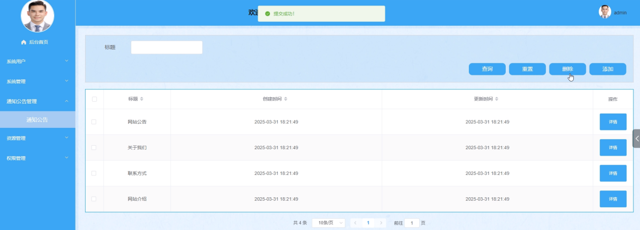This screenshot has width=640, height=230.
Task: Click the home icon beside 后台首页
Action: [23, 42]
